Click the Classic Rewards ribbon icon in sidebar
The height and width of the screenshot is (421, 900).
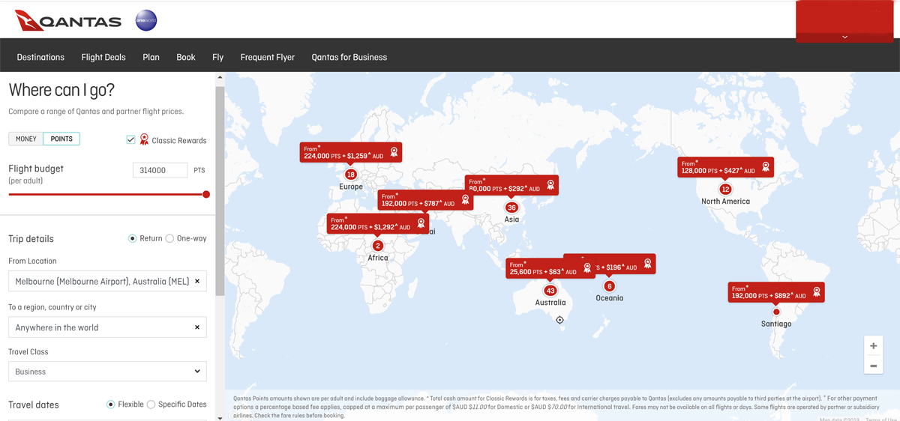click(x=144, y=139)
